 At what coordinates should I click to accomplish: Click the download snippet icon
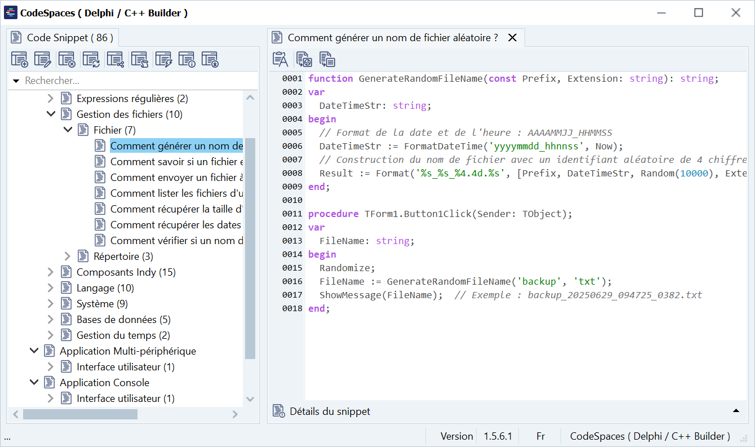(x=210, y=59)
